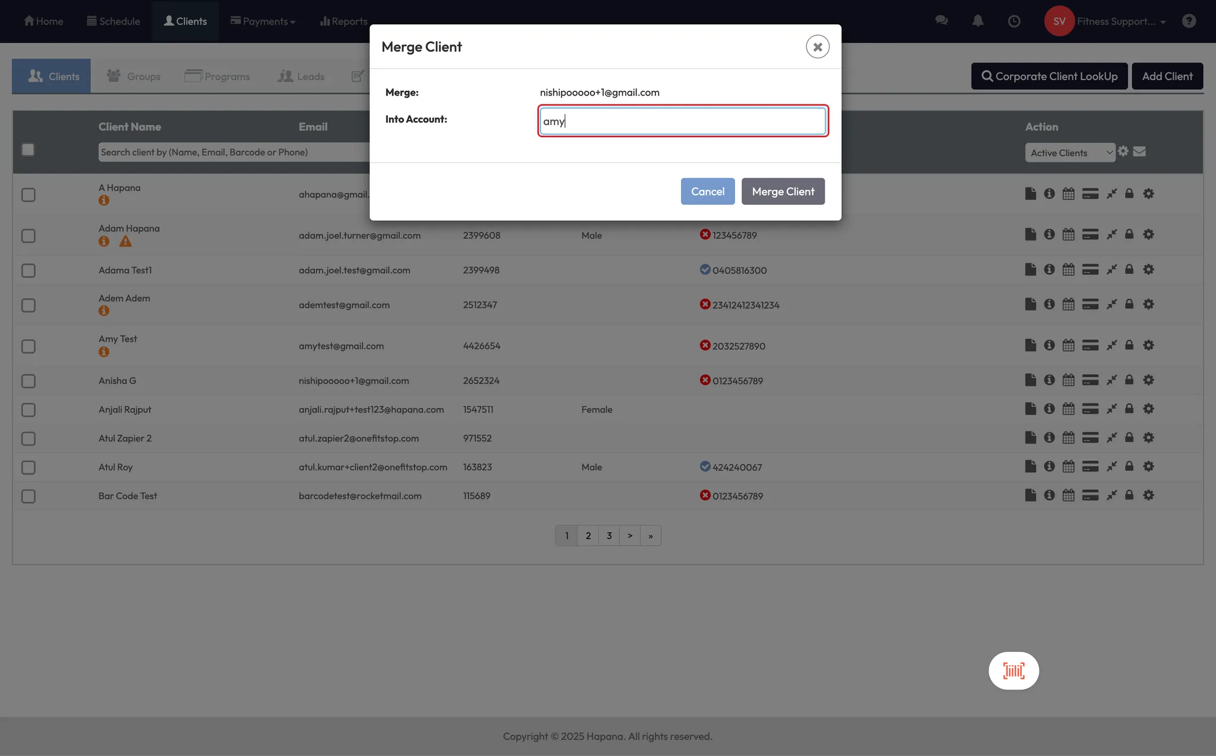Open the Payments dropdown menu
This screenshot has width=1216, height=756.
coord(262,21)
